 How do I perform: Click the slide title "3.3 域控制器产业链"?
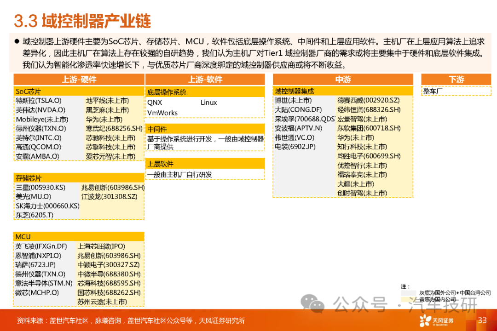[82, 21]
